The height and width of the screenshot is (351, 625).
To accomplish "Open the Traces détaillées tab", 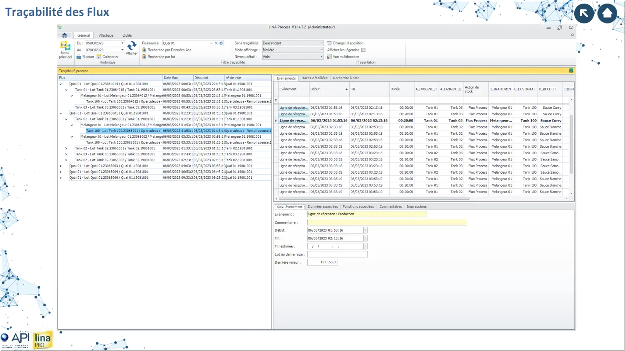I will click(x=314, y=78).
